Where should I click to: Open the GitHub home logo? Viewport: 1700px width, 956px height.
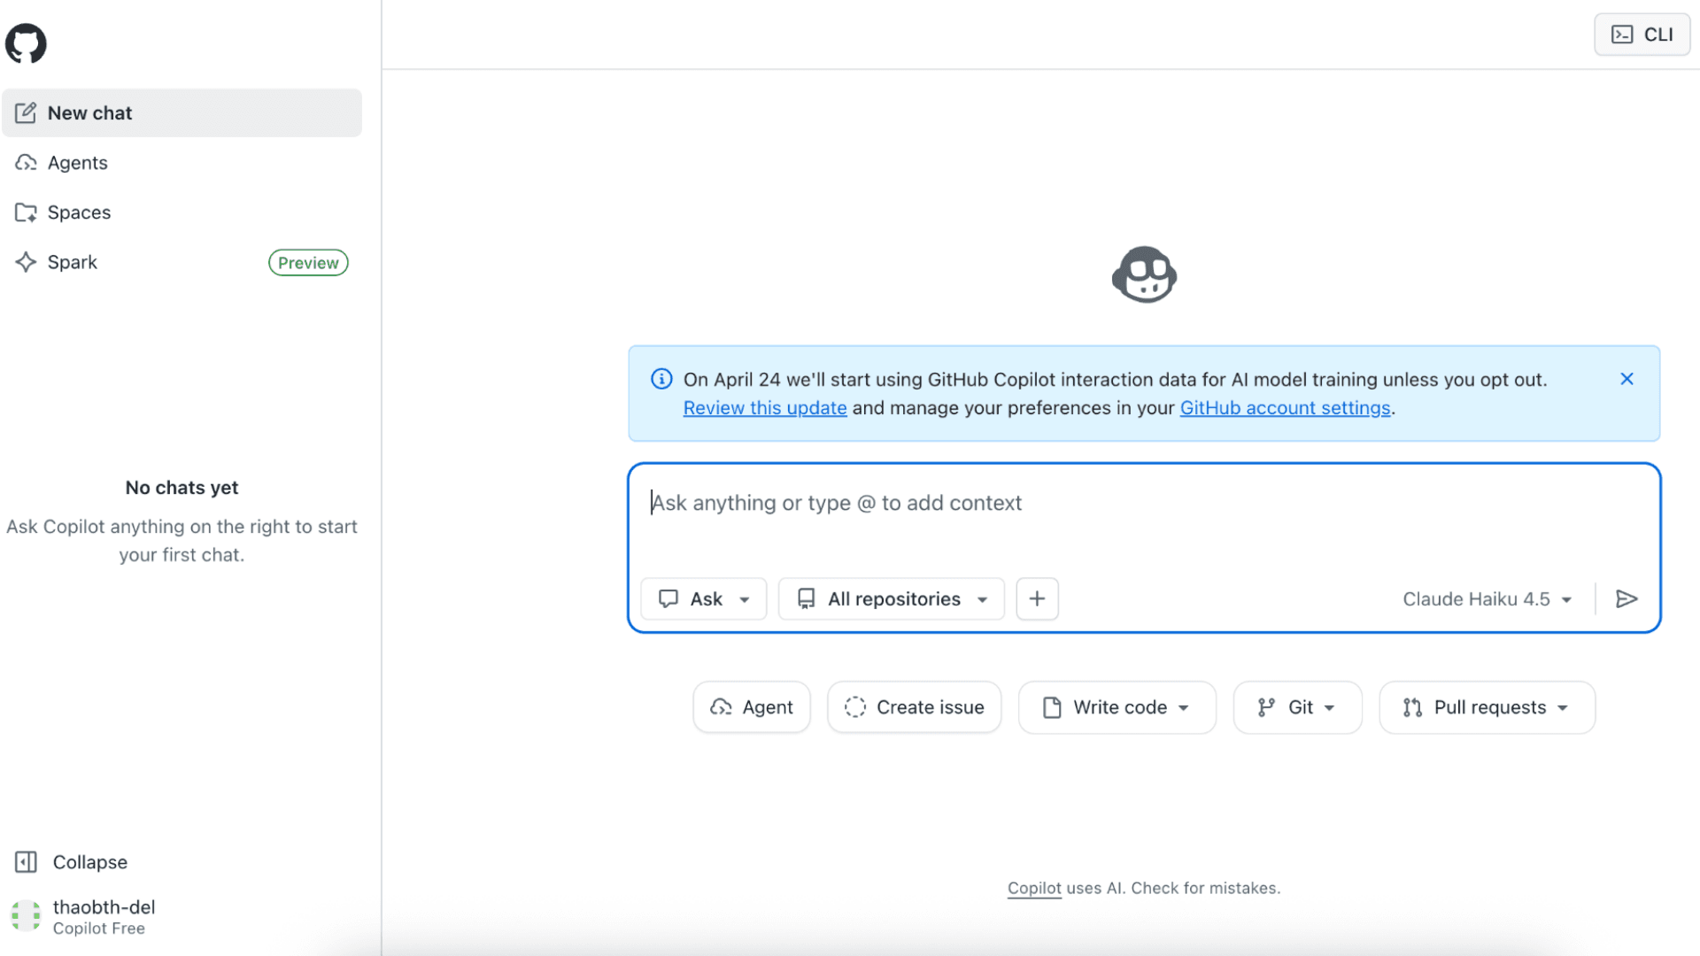point(26,43)
